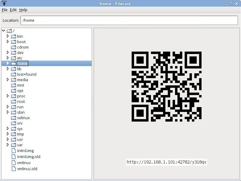Screen dimensions: 241x181
Task: Collapse the root / tree node
Action: click(4, 31)
